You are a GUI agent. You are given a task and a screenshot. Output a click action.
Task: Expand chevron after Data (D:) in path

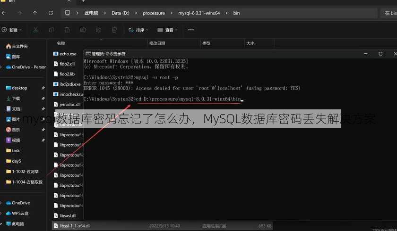136,13
